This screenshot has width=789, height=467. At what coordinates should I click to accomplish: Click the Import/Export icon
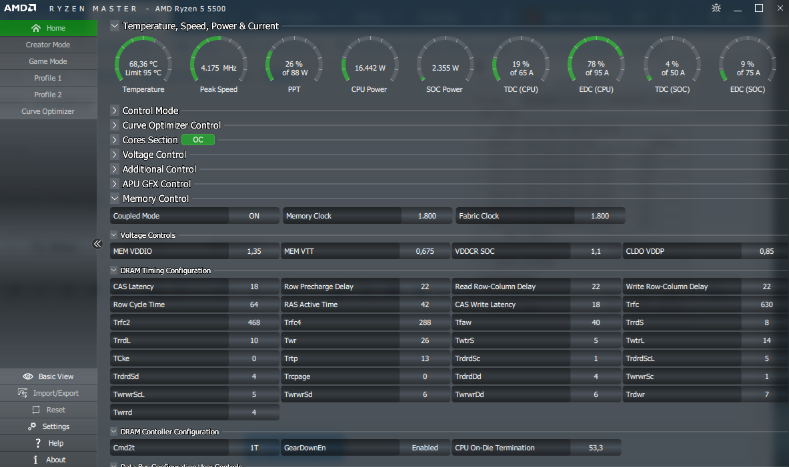(x=23, y=392)
